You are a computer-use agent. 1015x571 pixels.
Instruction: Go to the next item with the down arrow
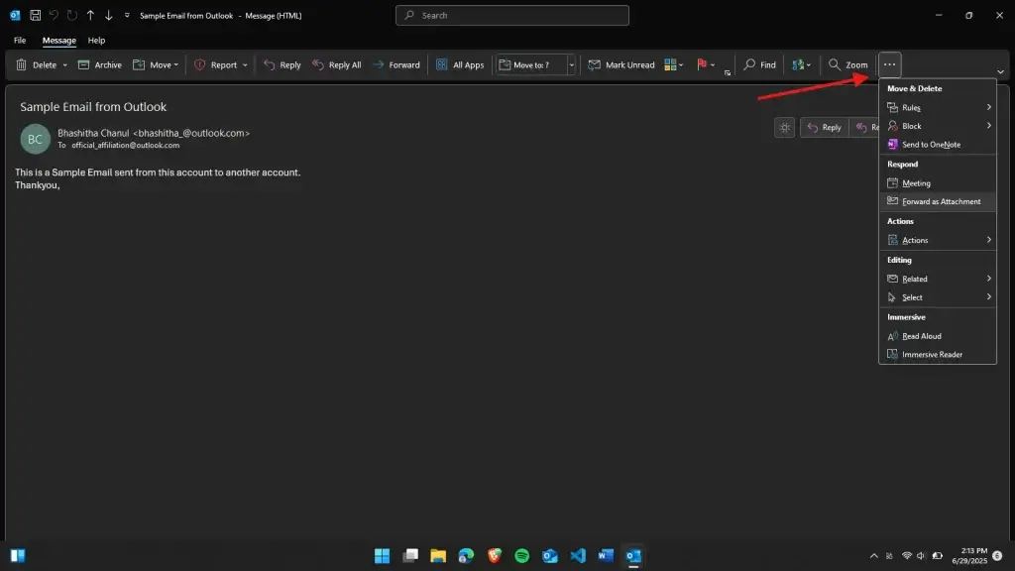[109, 15]
